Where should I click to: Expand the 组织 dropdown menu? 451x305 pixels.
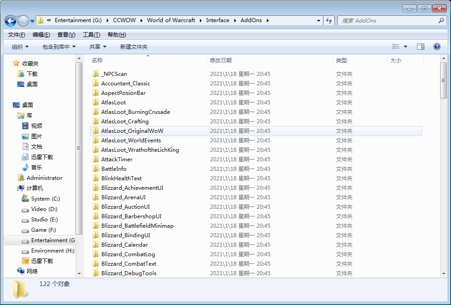(x=20, y=47)
